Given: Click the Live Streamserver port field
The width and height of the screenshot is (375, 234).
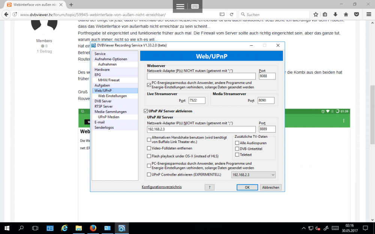Looking at the screenshot, I should click(197, 100).
